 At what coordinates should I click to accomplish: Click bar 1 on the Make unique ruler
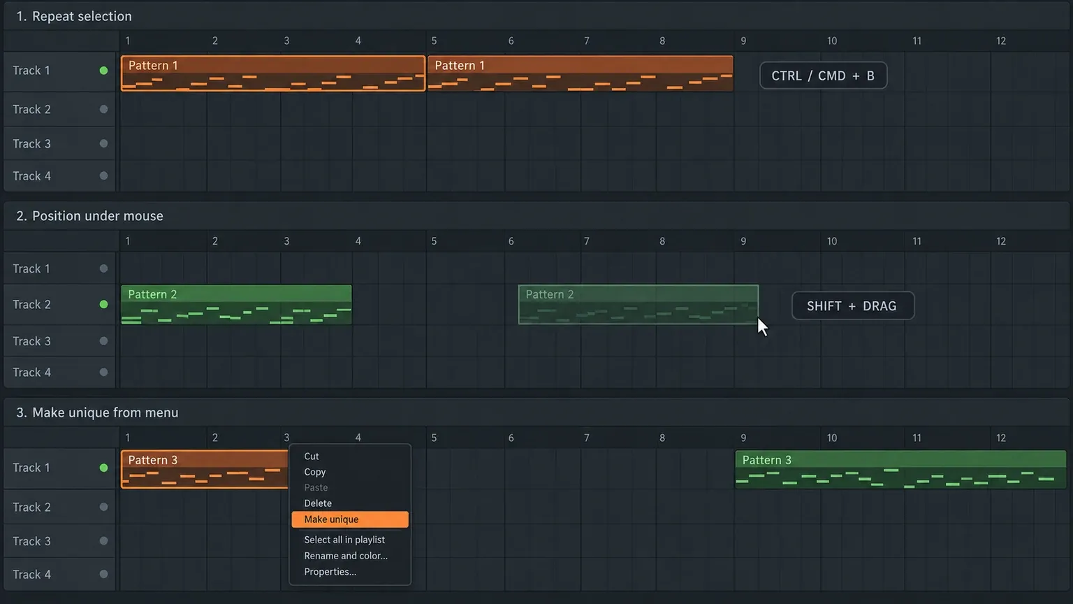tap(127, 438)
